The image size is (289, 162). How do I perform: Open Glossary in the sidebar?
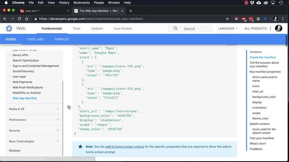point(15,150)
